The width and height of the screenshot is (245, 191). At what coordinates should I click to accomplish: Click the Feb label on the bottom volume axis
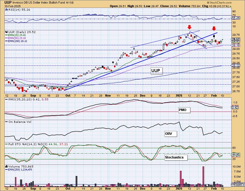tap(214, 189)
